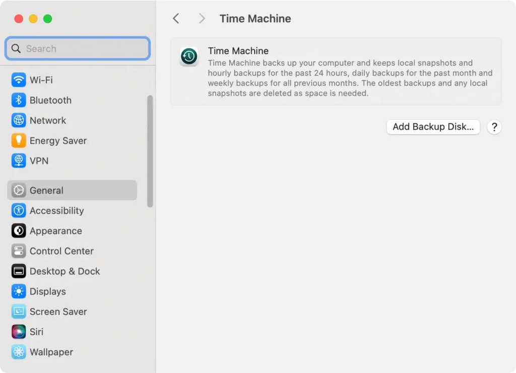Click the Control Center icon
The image size is (516, 373).
click(19, 251)
